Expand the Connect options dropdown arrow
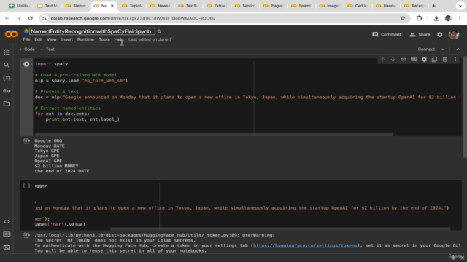Image resolution: width=467 pixels, height=262 pixels. [x=443, y=49]
